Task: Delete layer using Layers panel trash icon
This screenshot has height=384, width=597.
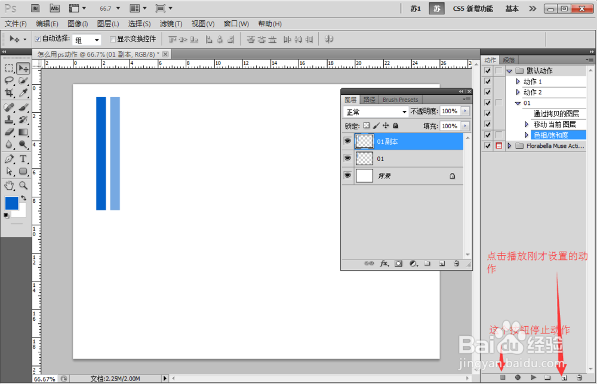Action: pyautogui.click(x=457, y=263)
